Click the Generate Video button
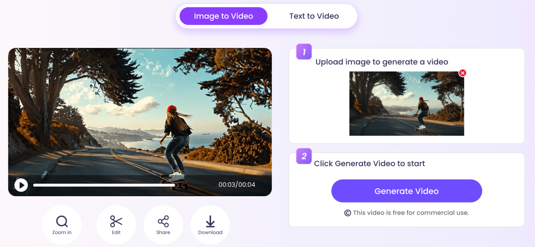Image resolution: width=535 pixels, height=247 pixels. 406,191
